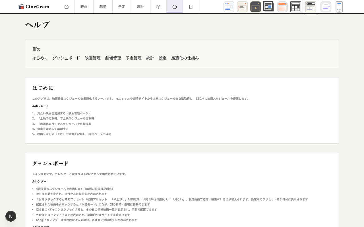Image resolution: width=364 pixels, height=227 pixels.
Task: Click the circular N button at bottom left
Action: click(x=11, y=216)
